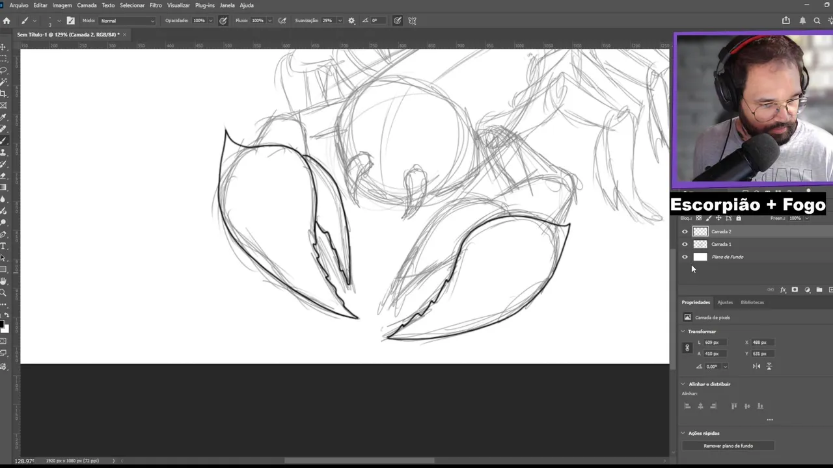Click the Home icon in the options bar
The width and height of the screenshot is (833, 468).
click(7, 21)
